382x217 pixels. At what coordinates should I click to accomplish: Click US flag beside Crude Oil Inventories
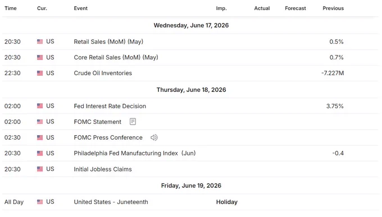(x=40, y=73)
